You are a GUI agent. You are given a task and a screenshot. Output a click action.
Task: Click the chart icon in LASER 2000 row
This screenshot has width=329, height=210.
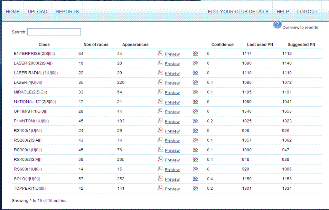195,63
